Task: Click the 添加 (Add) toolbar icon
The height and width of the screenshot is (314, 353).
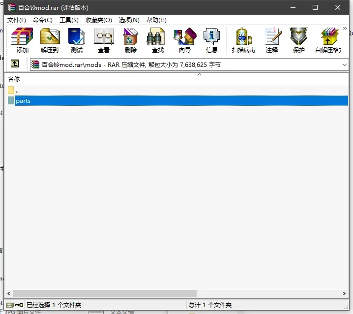Action: [22, 40]
